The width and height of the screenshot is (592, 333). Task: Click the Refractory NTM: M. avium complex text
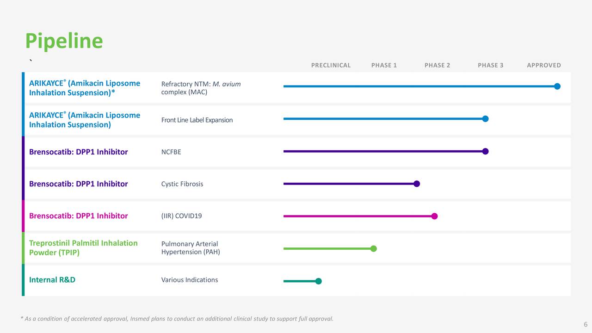point(201,88)
